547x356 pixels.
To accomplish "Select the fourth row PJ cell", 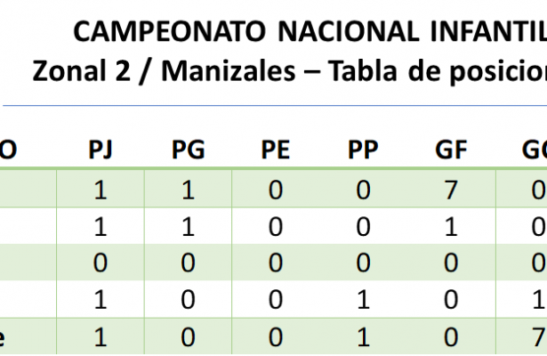I will point(101,302).
